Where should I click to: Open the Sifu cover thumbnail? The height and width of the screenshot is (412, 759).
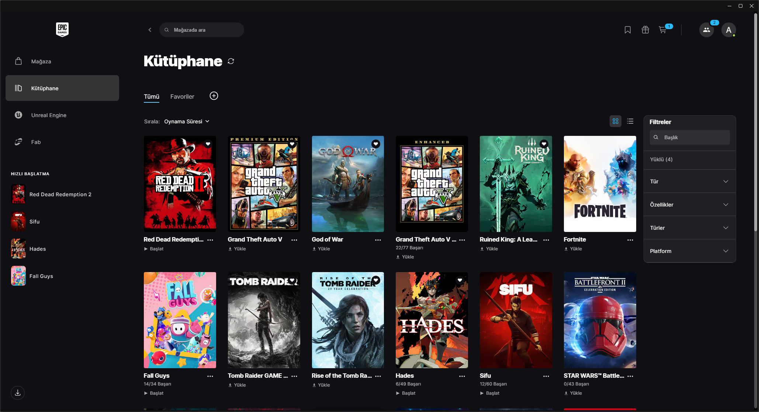click(516, 320)
